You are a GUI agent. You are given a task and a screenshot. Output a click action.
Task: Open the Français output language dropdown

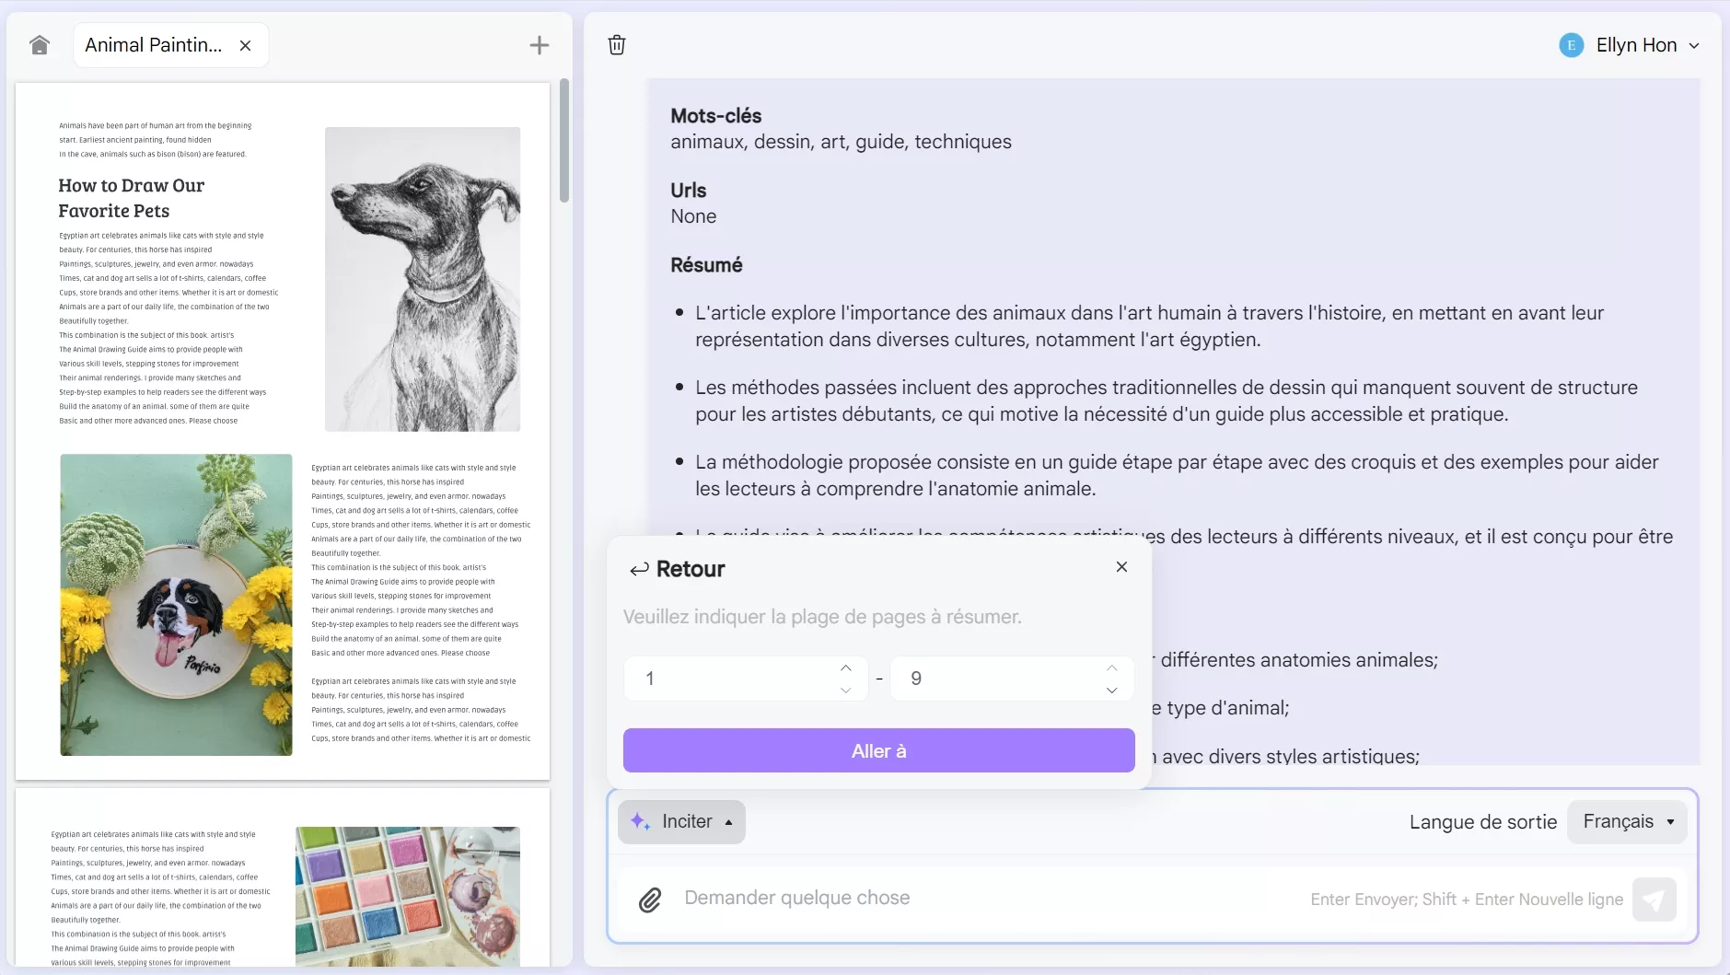point(1625,821)
